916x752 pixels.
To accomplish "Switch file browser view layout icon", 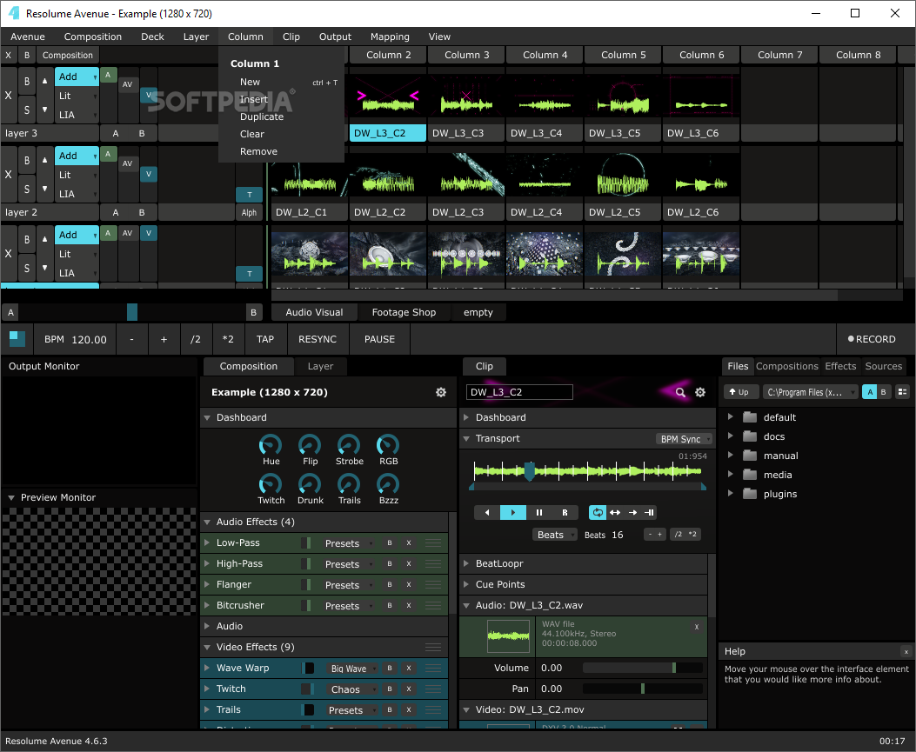I will pos(903,392).
